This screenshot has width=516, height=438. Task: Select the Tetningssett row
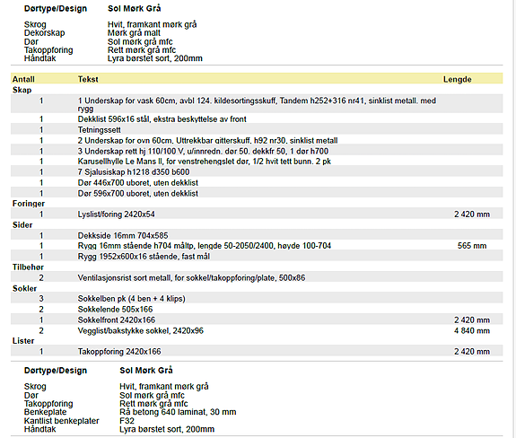click(x=257, y=129)
